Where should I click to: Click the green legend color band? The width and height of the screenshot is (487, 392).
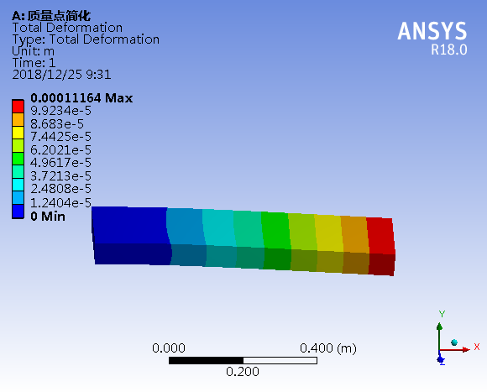pos(18,159)
